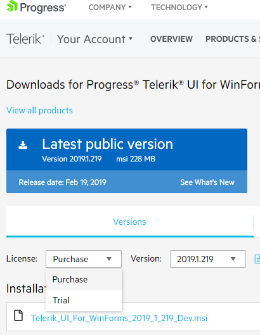Open the OVERVIEW section

(171, 39)
